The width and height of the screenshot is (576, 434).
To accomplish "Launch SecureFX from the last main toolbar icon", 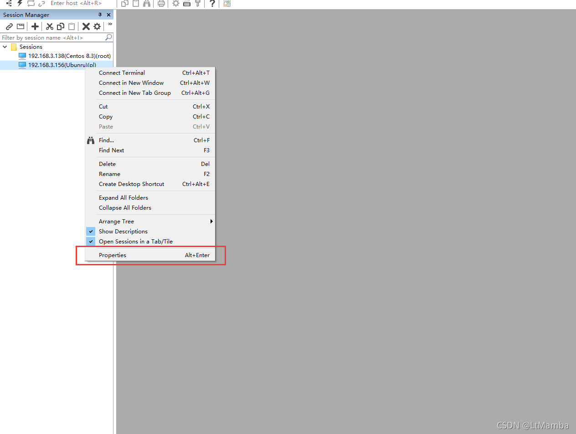I will tap(227, 3).
